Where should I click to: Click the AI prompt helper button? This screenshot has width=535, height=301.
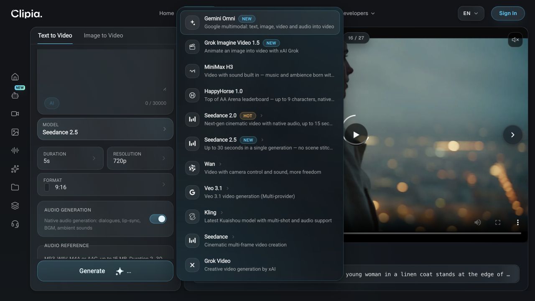click(x=52, y=103)
